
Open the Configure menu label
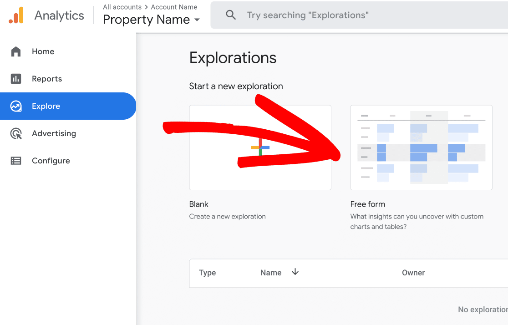tap(51, 161)
